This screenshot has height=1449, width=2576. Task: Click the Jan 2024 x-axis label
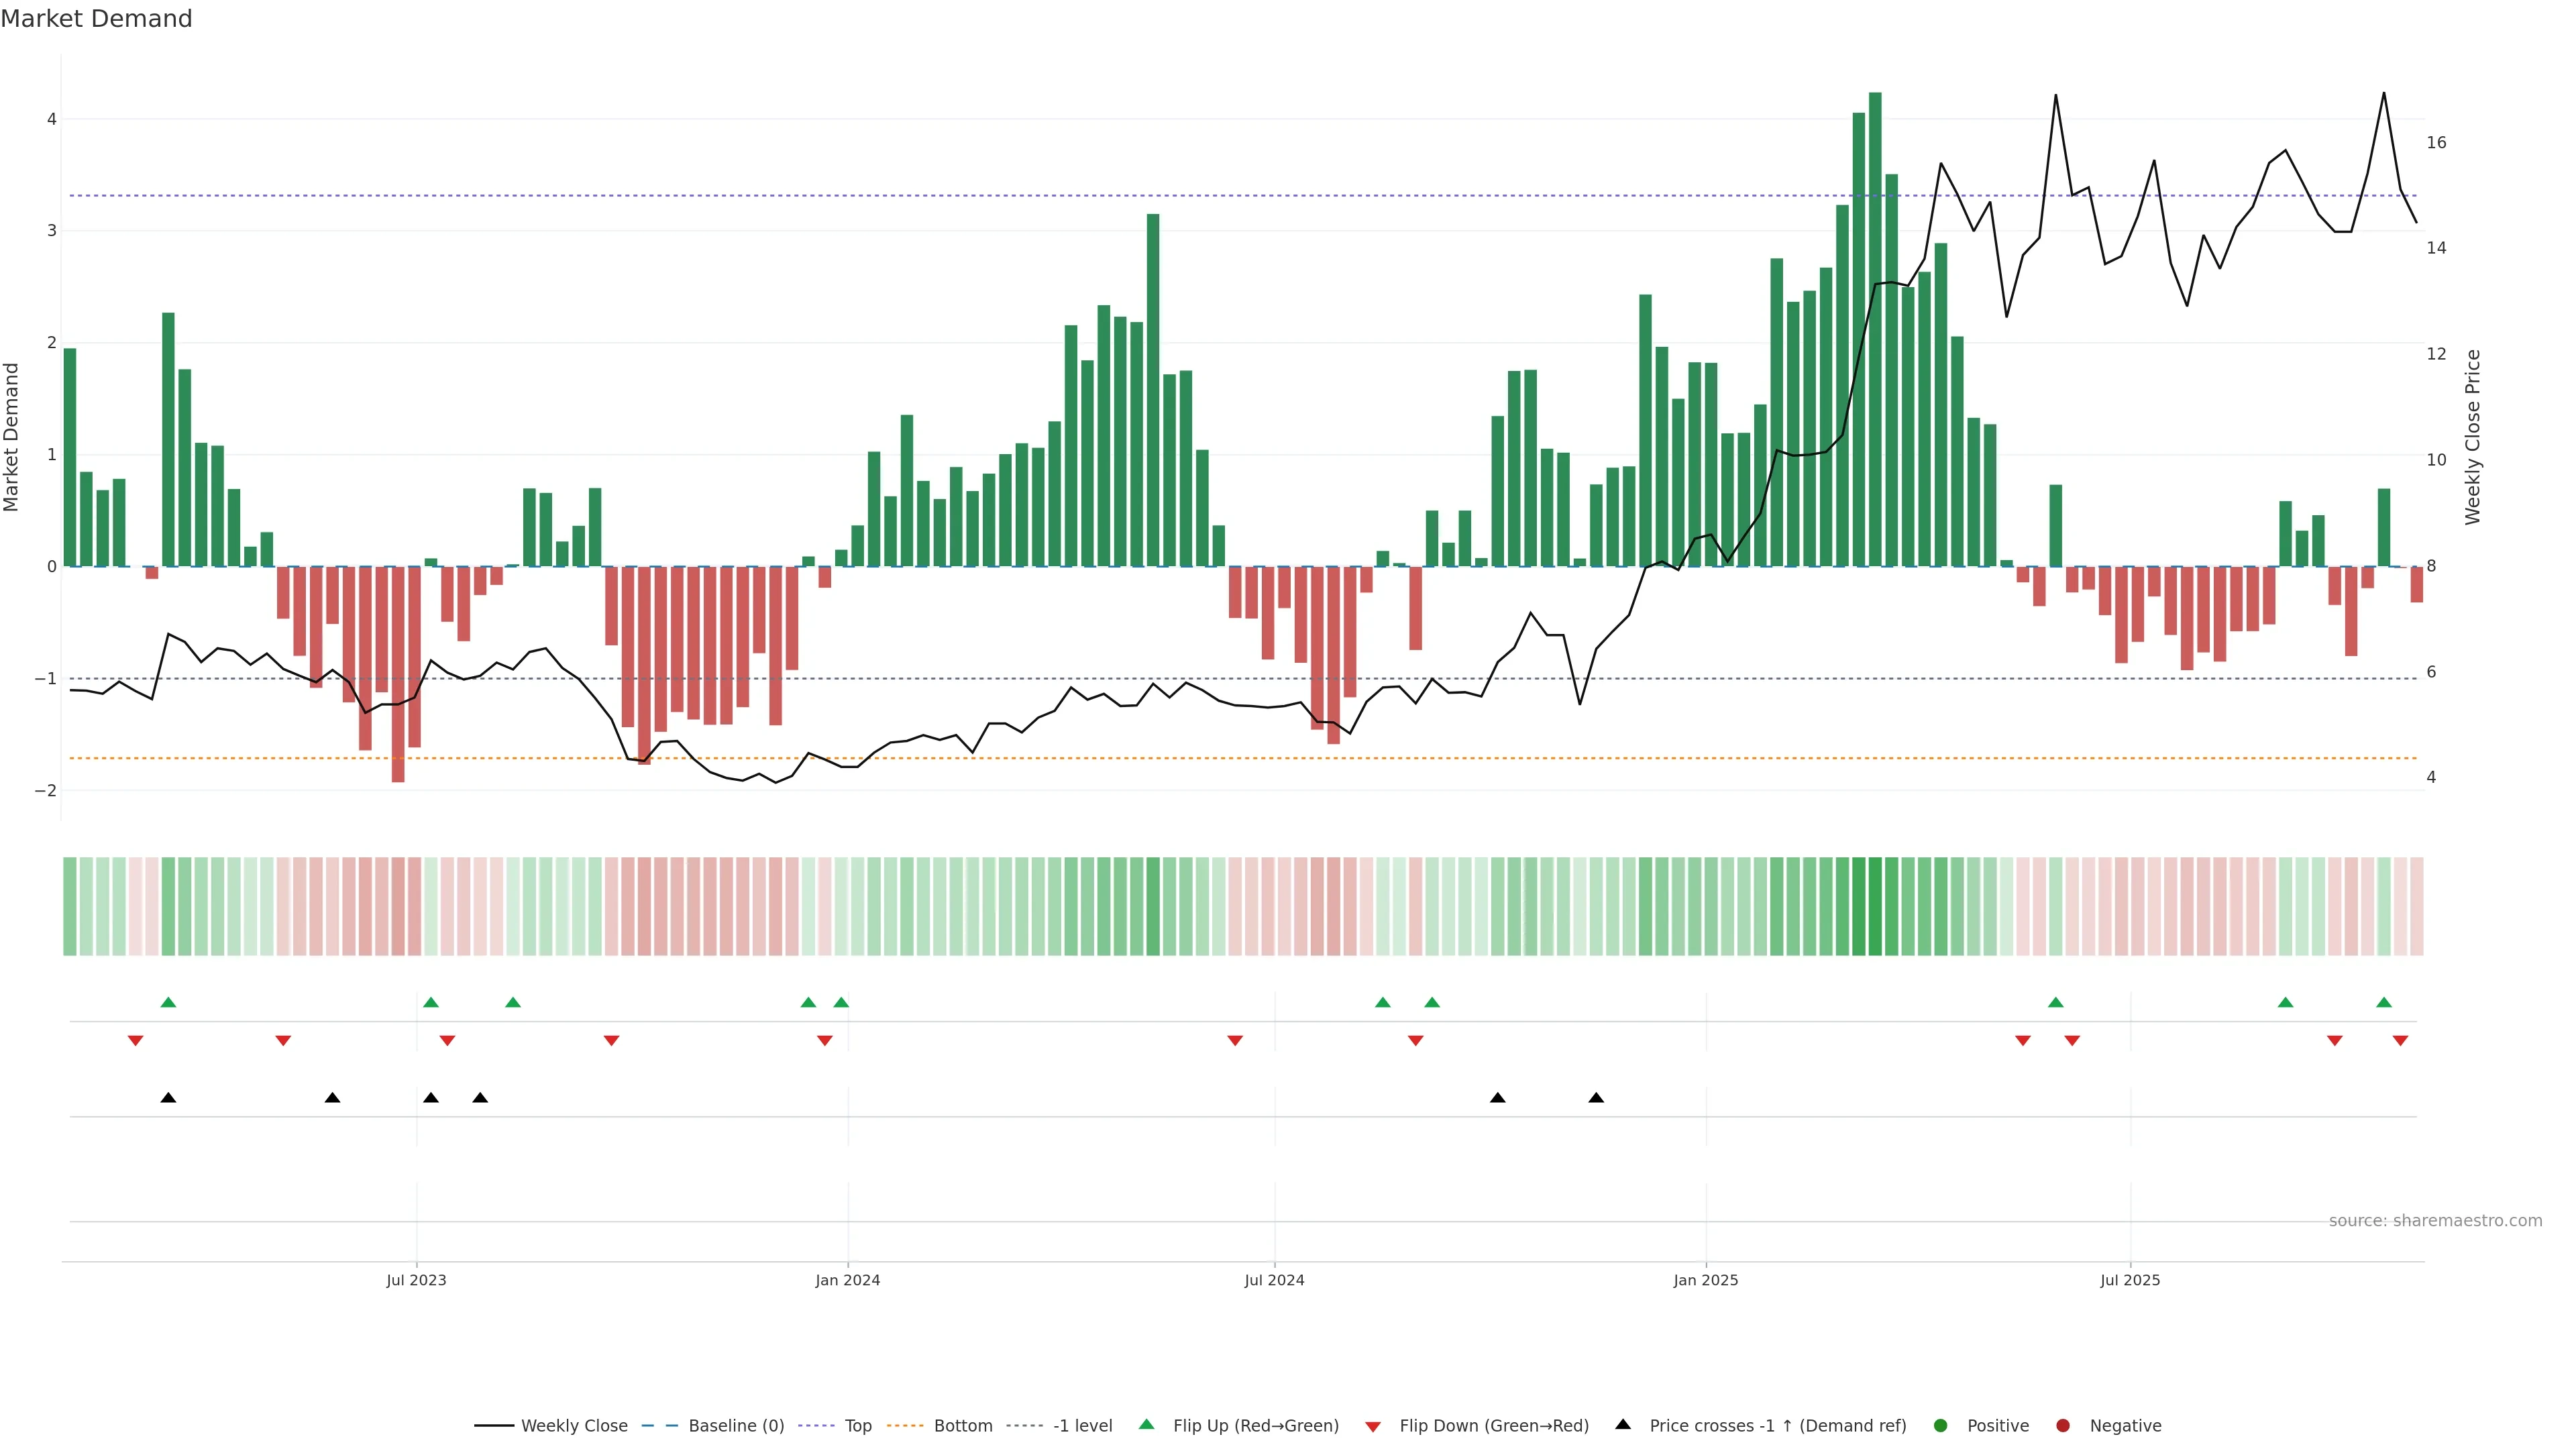click(x=847, y=1280)
